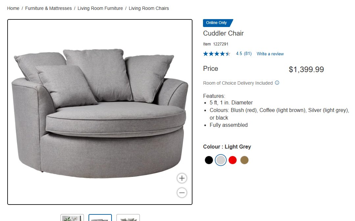Open the 4.5 (81) ratings count
Image resolution: width=355 pixels, height=221 pixels.
point(244,53)
